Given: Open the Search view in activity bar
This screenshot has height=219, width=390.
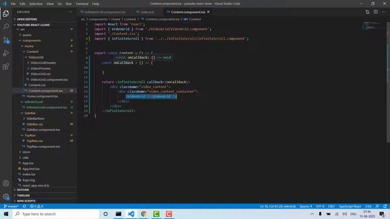Looking at the screenshot, I should [x=6, y=27].
